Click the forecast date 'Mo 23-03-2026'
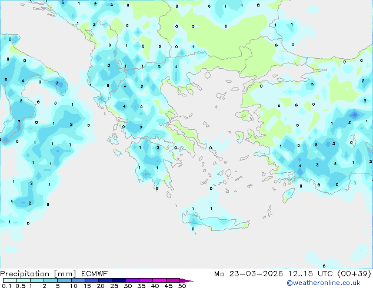 [249, 274]
